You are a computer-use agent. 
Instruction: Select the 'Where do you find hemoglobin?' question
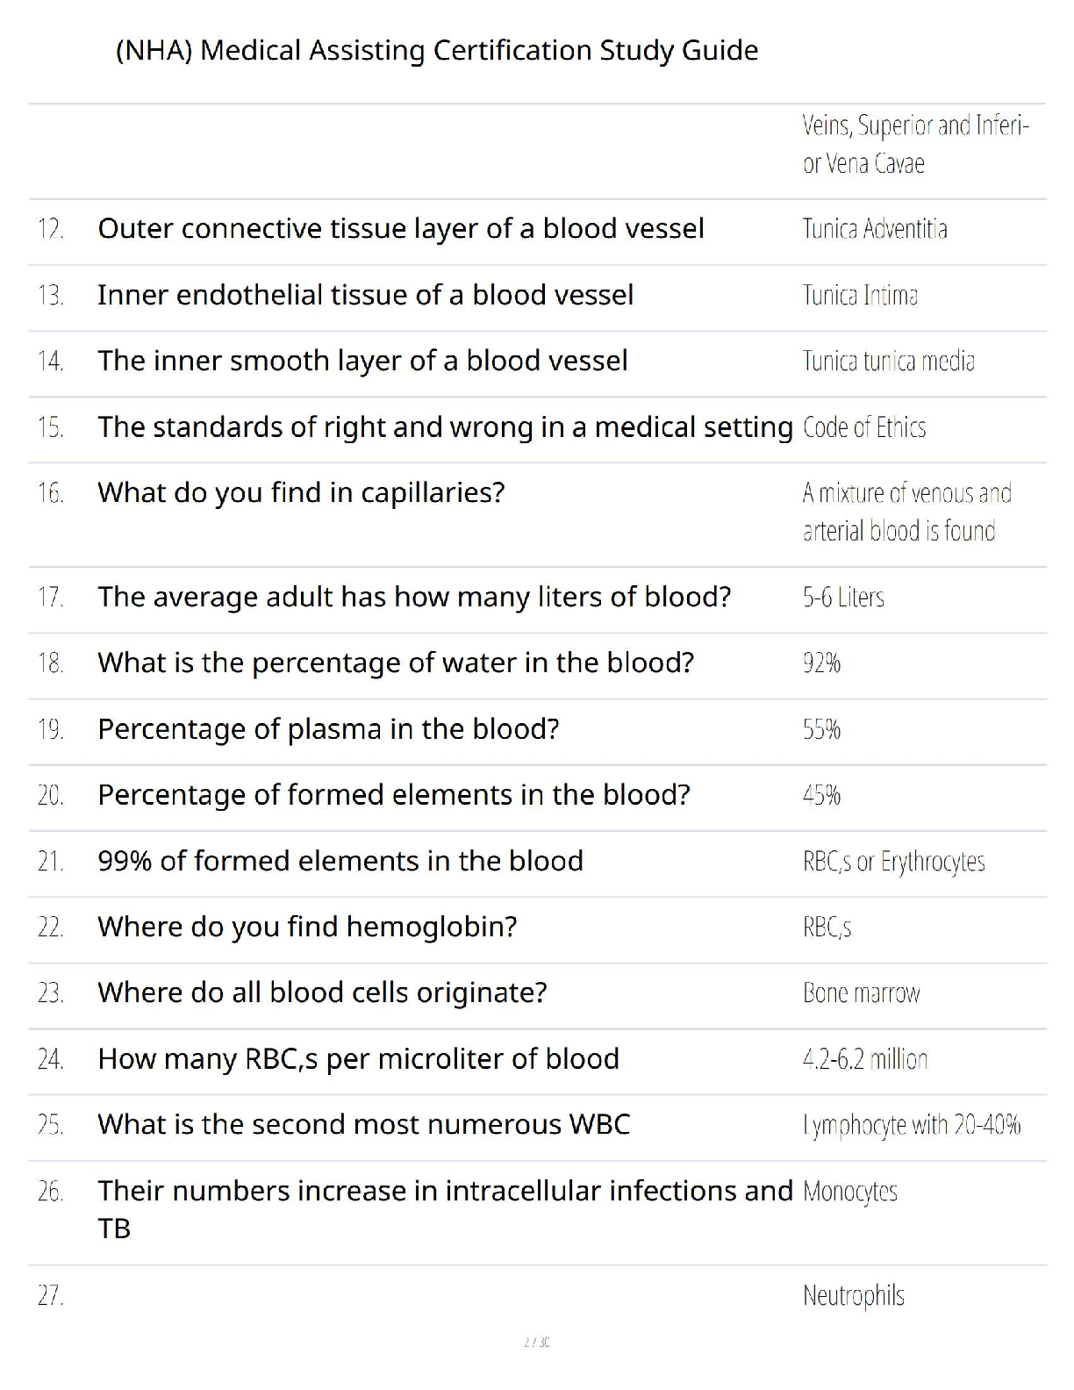click(307, 927)
